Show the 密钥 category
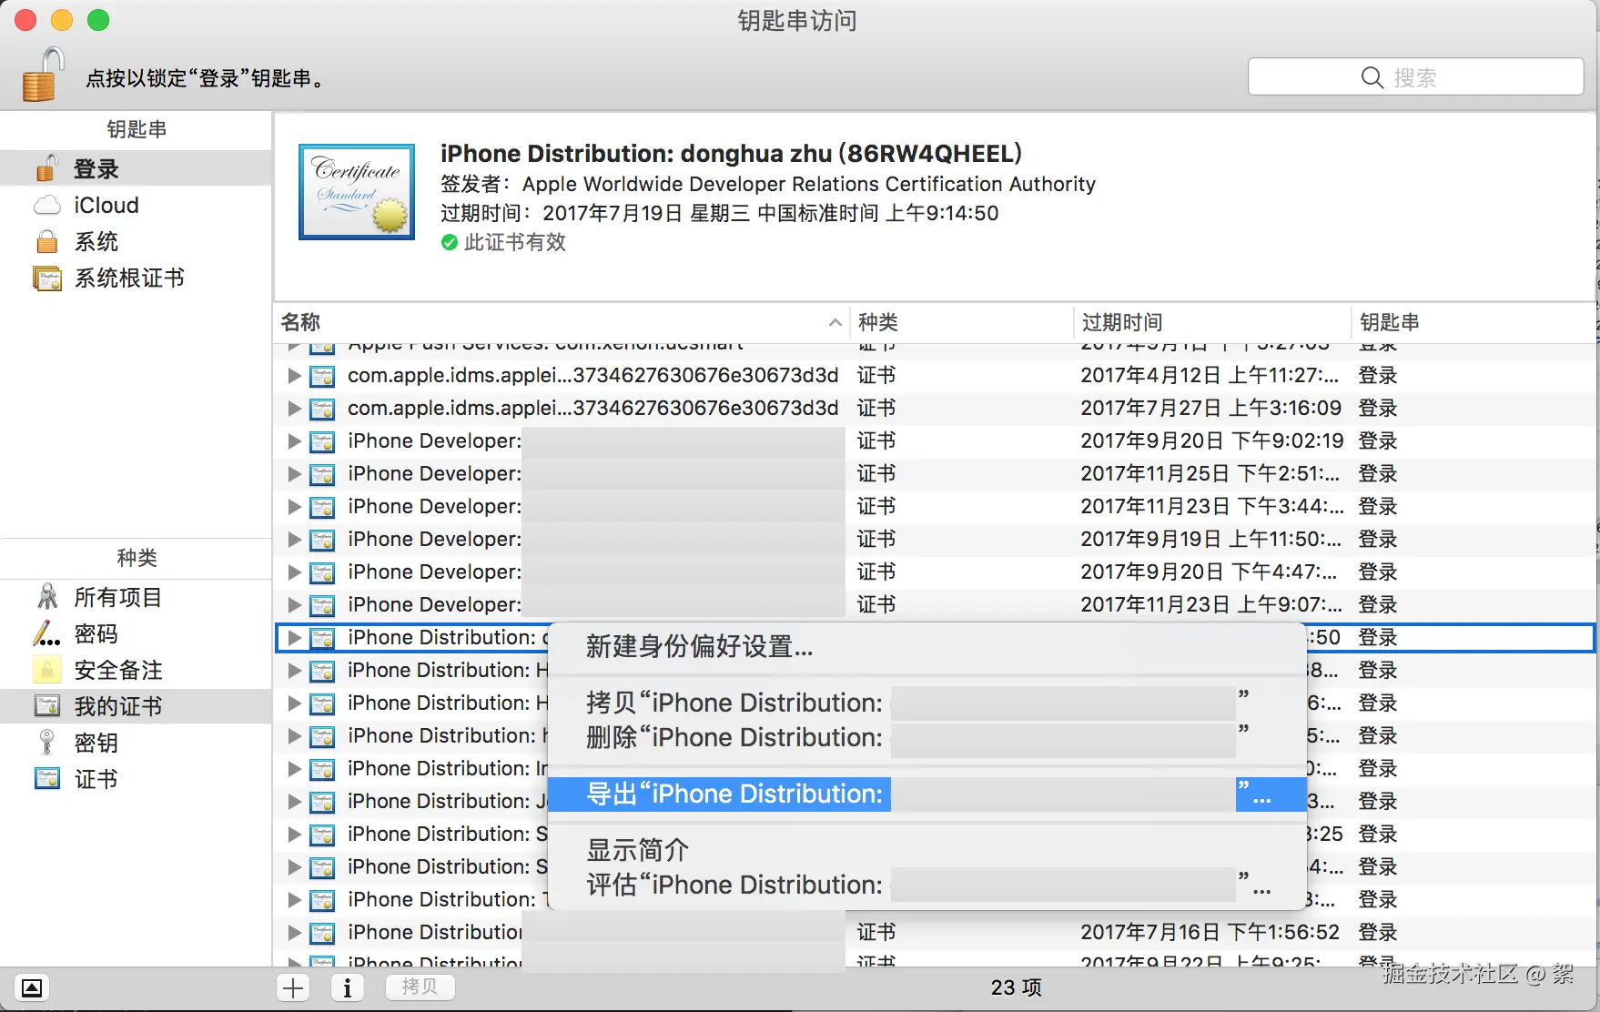The height and width of the screenshot is (1012, 1600). 136,744
